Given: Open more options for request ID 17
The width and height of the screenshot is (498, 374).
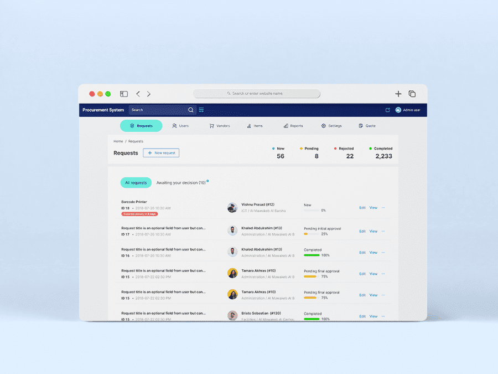Looking at the screenshot, I should point(383,231).
